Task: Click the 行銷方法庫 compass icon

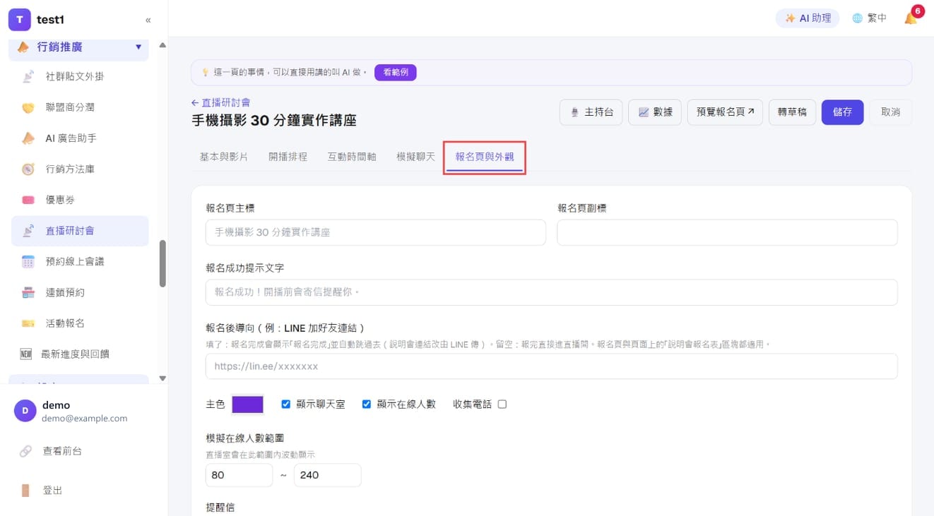Action: [28, 169]
